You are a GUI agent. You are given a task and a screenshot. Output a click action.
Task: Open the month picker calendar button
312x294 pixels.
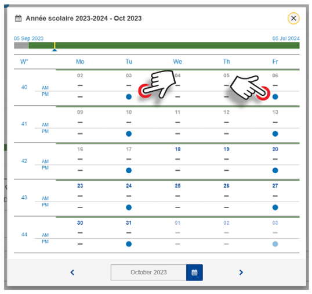tap(194, 273)
